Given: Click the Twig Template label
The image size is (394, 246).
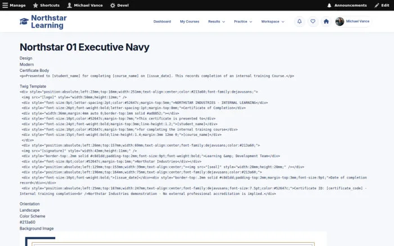Looking at the screenshot, I should pos(33,86).
